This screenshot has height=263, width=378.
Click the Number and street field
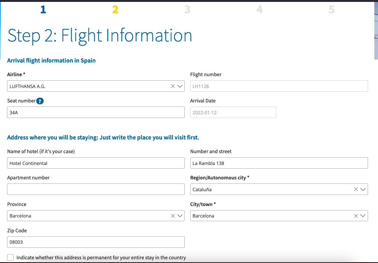point(279,163)
